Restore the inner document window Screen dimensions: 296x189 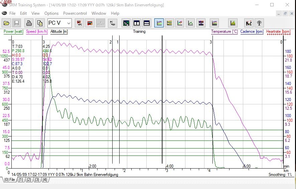(285, 14)
